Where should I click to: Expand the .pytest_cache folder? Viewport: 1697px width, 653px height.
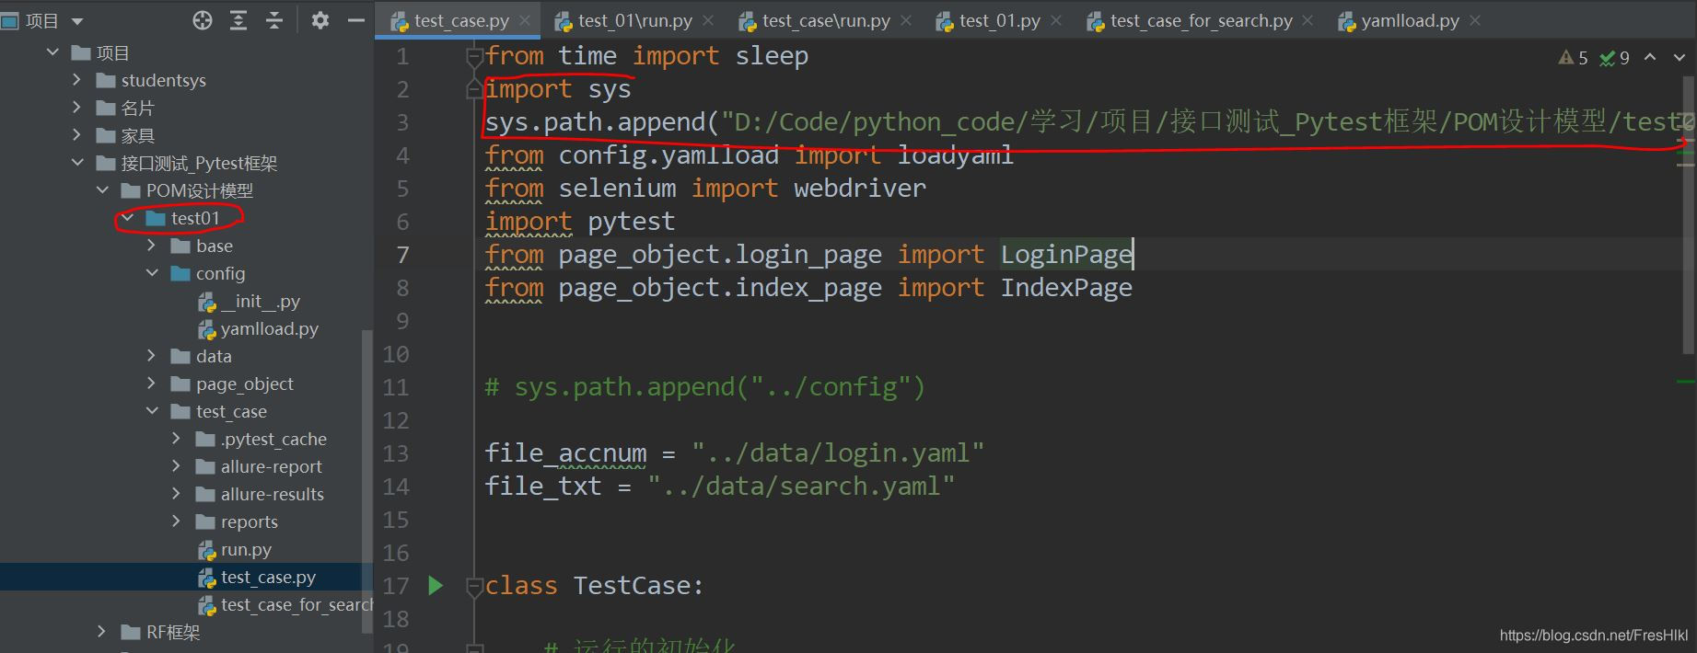click(177, 439)
